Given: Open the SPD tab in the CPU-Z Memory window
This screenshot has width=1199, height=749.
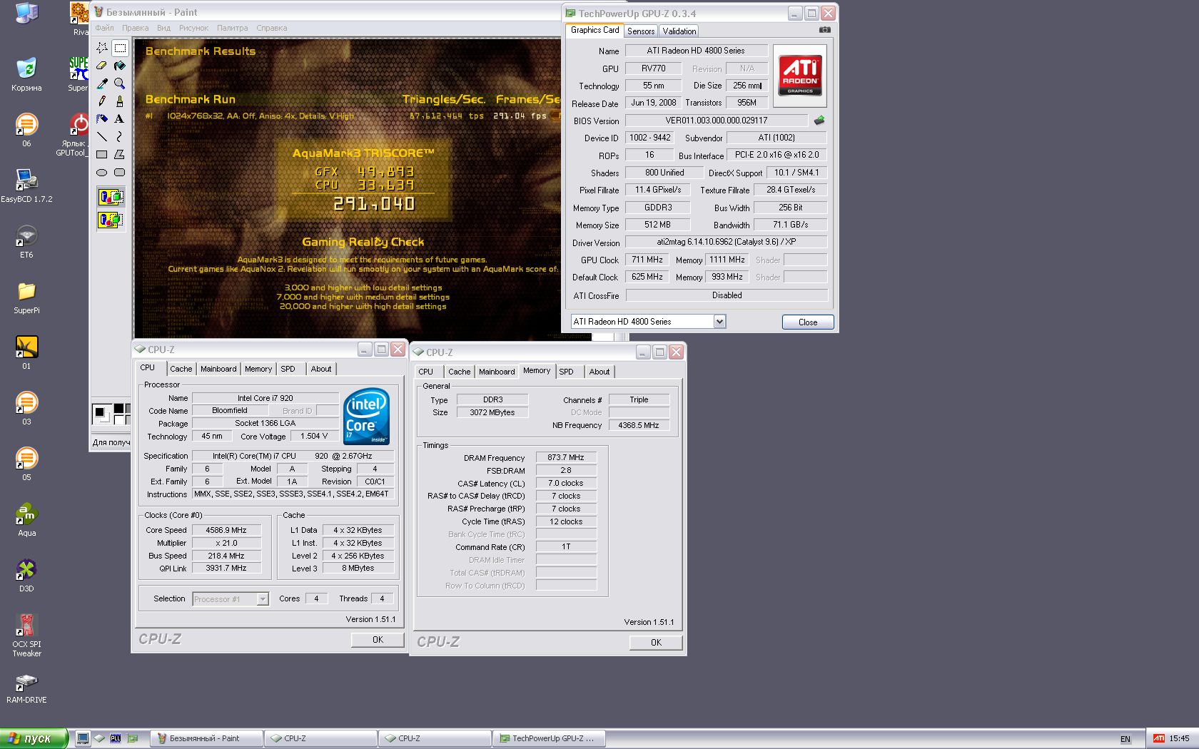Looking at the screenshot, I should pos(566,372).
